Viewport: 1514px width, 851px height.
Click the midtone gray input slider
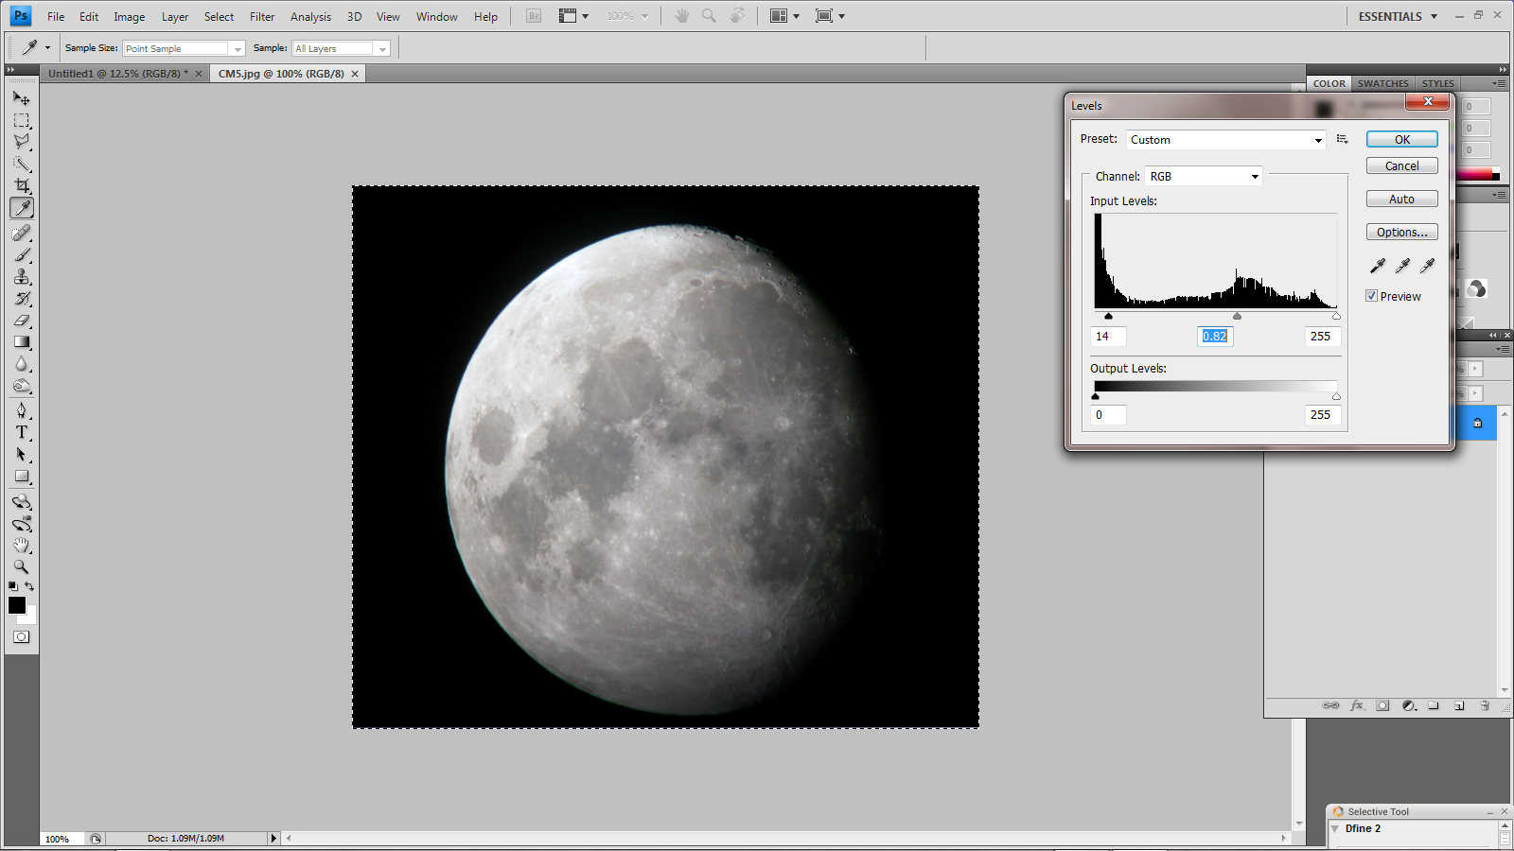[1237, 317]
